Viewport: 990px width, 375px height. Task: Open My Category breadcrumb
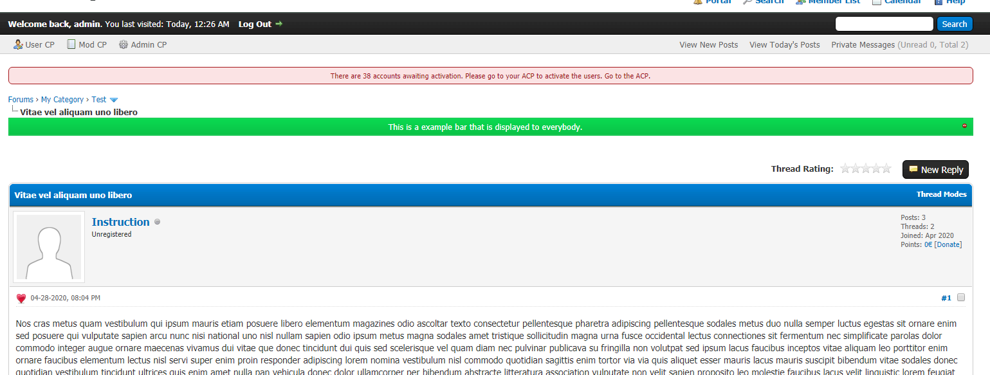click(62, 100)
